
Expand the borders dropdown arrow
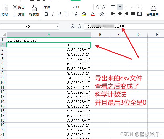[x=70, y=14]
